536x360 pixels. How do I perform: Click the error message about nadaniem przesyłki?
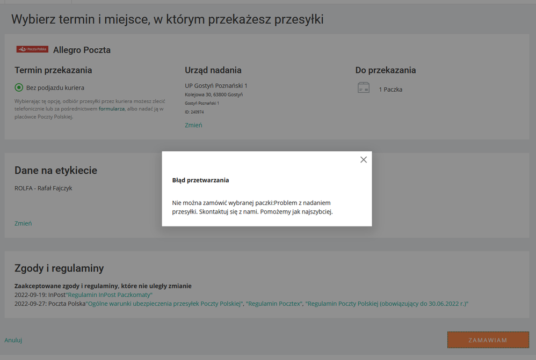tap(252, 207)
